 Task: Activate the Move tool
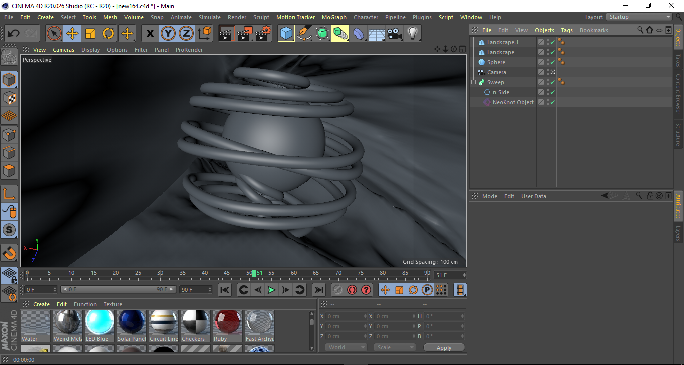72,34
